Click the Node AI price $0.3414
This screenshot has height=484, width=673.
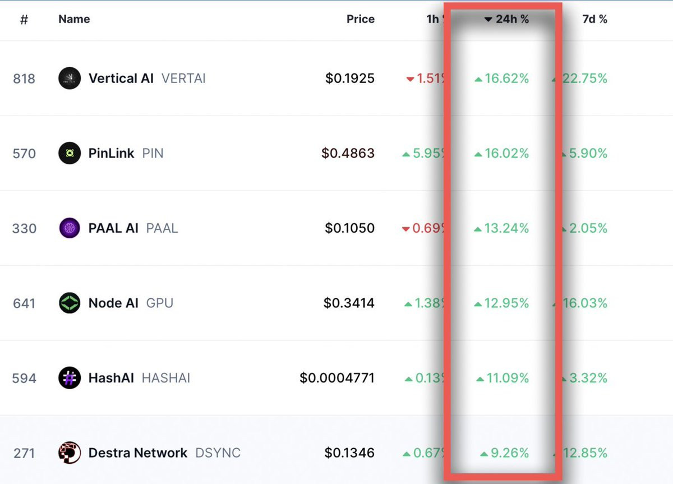(x=349, y=303)
